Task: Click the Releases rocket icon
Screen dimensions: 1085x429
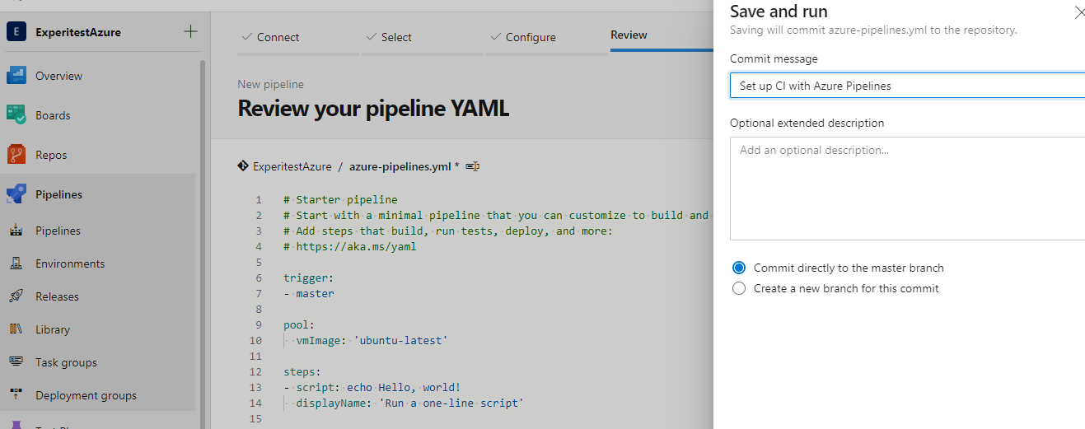Action: point(16,296)
